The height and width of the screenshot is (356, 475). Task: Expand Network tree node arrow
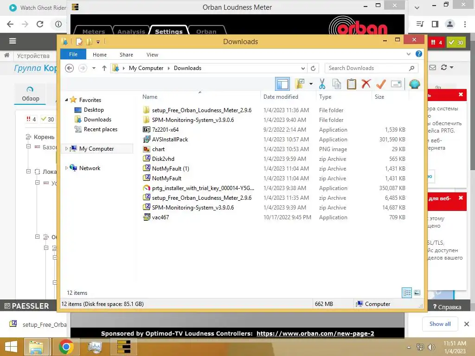[x=66, y=168]
